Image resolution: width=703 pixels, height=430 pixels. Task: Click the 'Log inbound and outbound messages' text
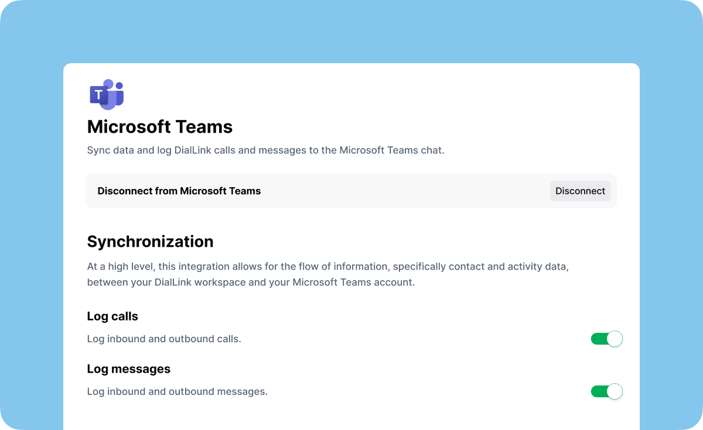[177, 391]
